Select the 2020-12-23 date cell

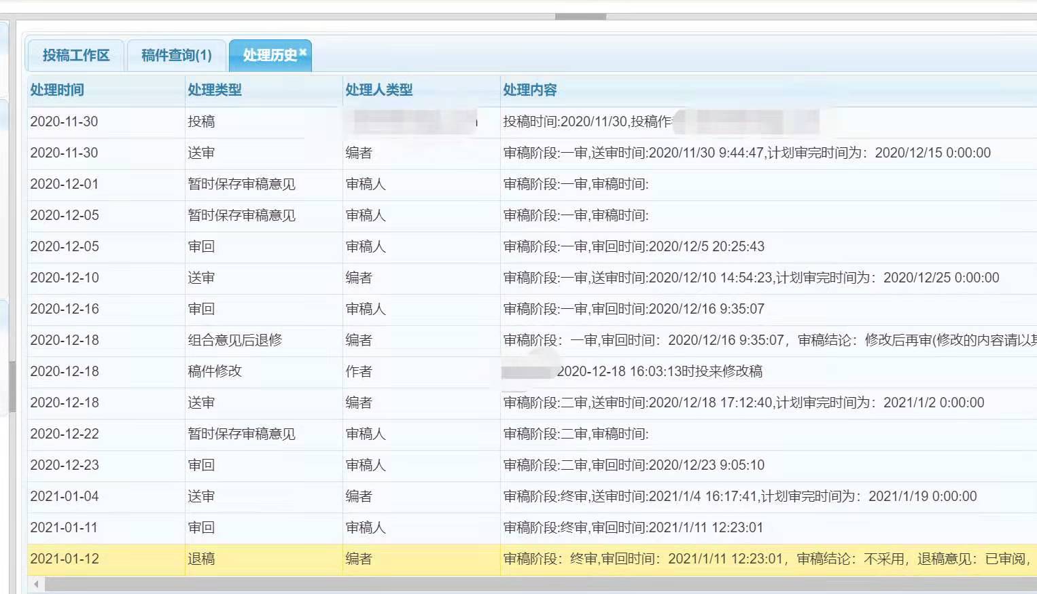(65, 465)
